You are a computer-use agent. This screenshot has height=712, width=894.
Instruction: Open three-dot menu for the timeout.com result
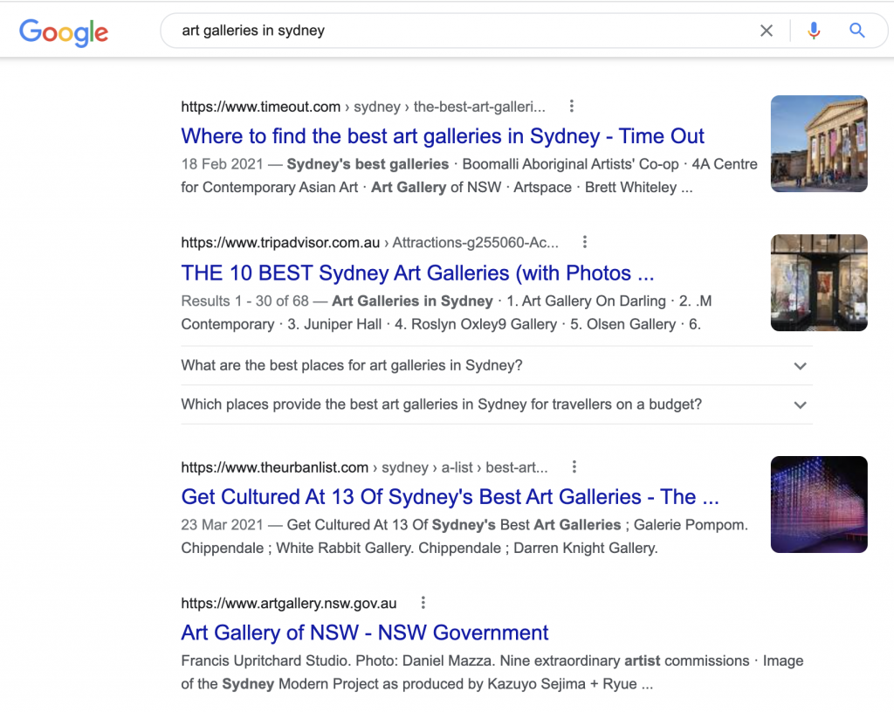pos(571,106)
